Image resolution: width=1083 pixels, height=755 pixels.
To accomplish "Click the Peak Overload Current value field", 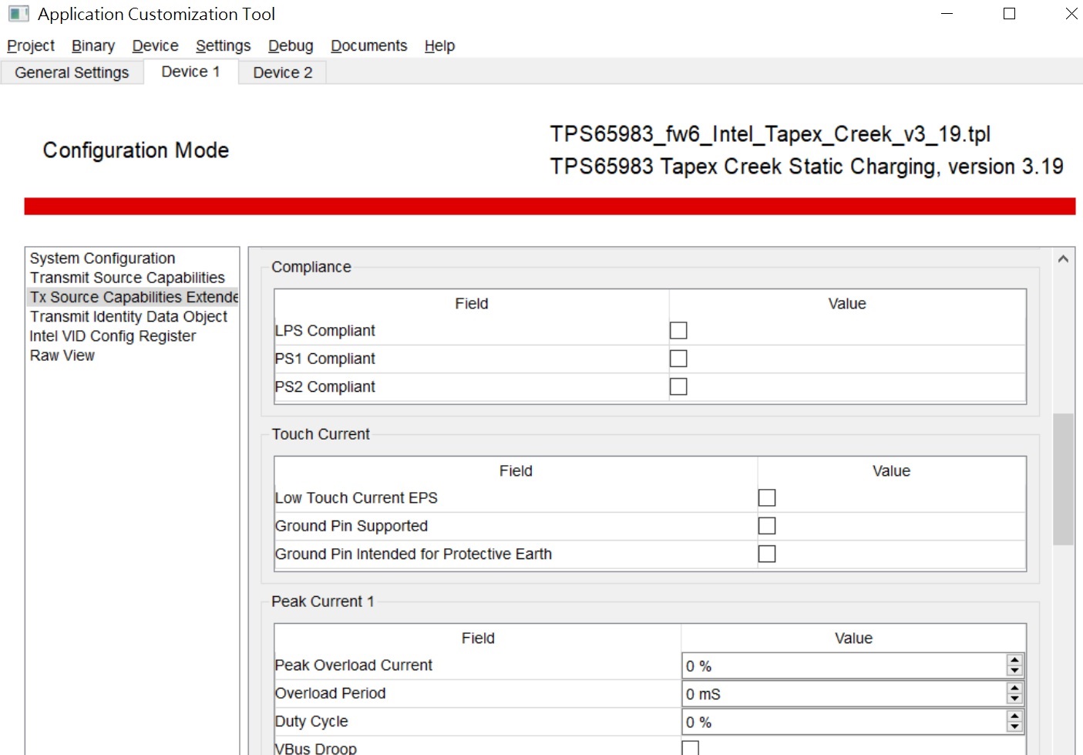I will [x=844, y=666].
